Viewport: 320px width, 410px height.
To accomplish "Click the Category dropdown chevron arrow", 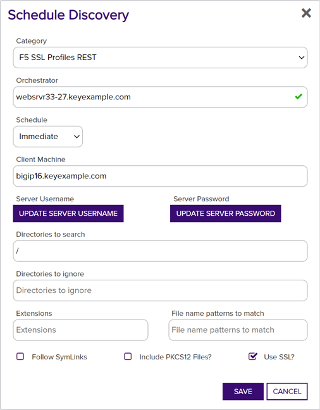I will coord(302,58).
